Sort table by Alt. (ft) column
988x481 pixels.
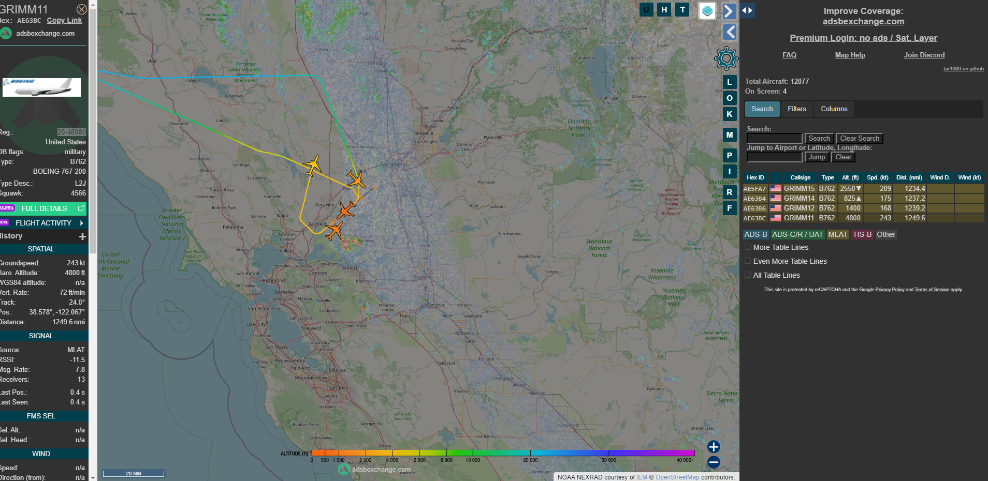tap(850, 177)
